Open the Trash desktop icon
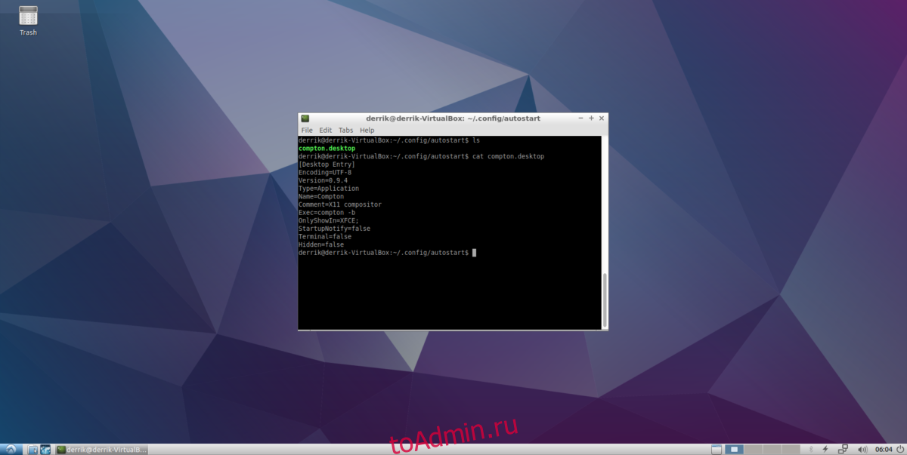 tap(28, 17)
